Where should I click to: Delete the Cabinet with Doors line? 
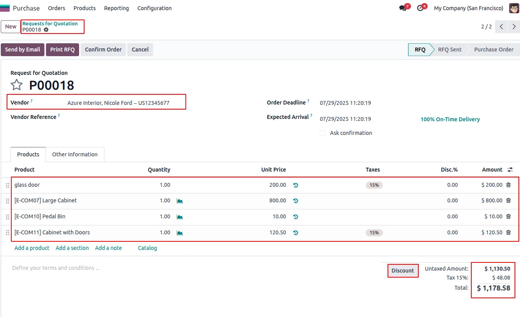[x=508, y=232]
